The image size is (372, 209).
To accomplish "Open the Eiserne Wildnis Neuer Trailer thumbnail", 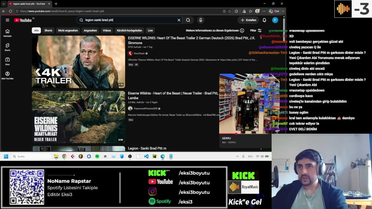I will pos(78,117).
